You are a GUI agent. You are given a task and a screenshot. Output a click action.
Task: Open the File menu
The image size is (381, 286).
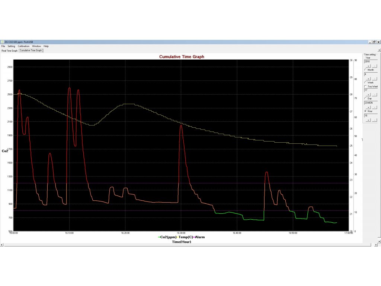click(3, 46)
